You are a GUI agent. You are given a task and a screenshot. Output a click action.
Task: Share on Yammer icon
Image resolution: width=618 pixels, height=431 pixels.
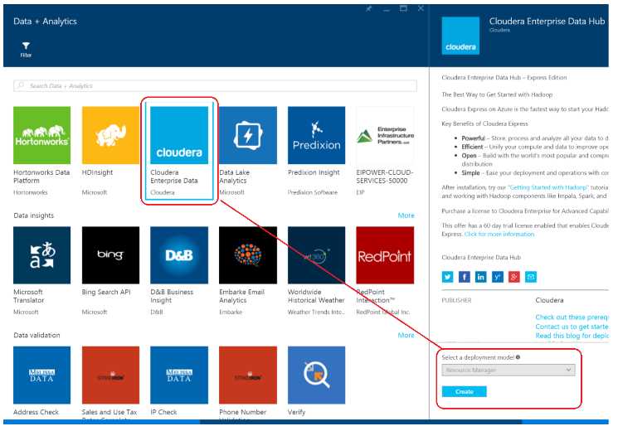pyautogui.click(x=498, y=277)
